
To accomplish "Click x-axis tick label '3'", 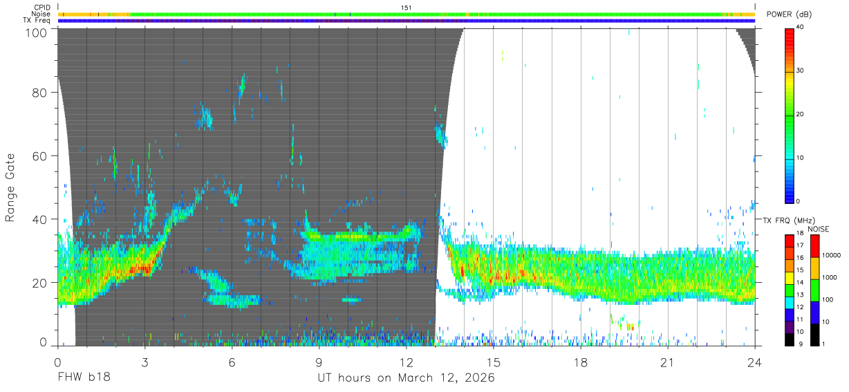I will tap(144, 362).
